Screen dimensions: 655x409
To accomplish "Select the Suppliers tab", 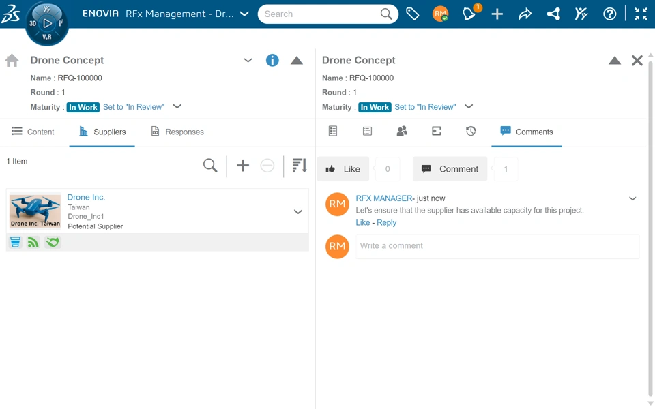I will click(102, 132).
